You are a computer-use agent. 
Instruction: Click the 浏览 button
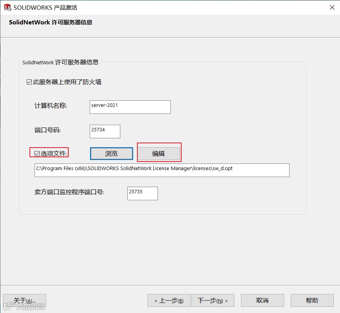point(111,153)
